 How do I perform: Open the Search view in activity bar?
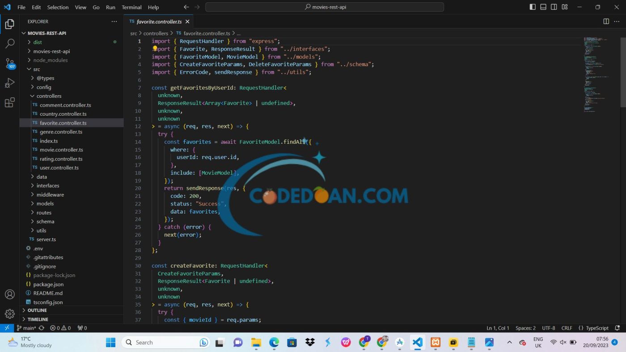point(9,44)
